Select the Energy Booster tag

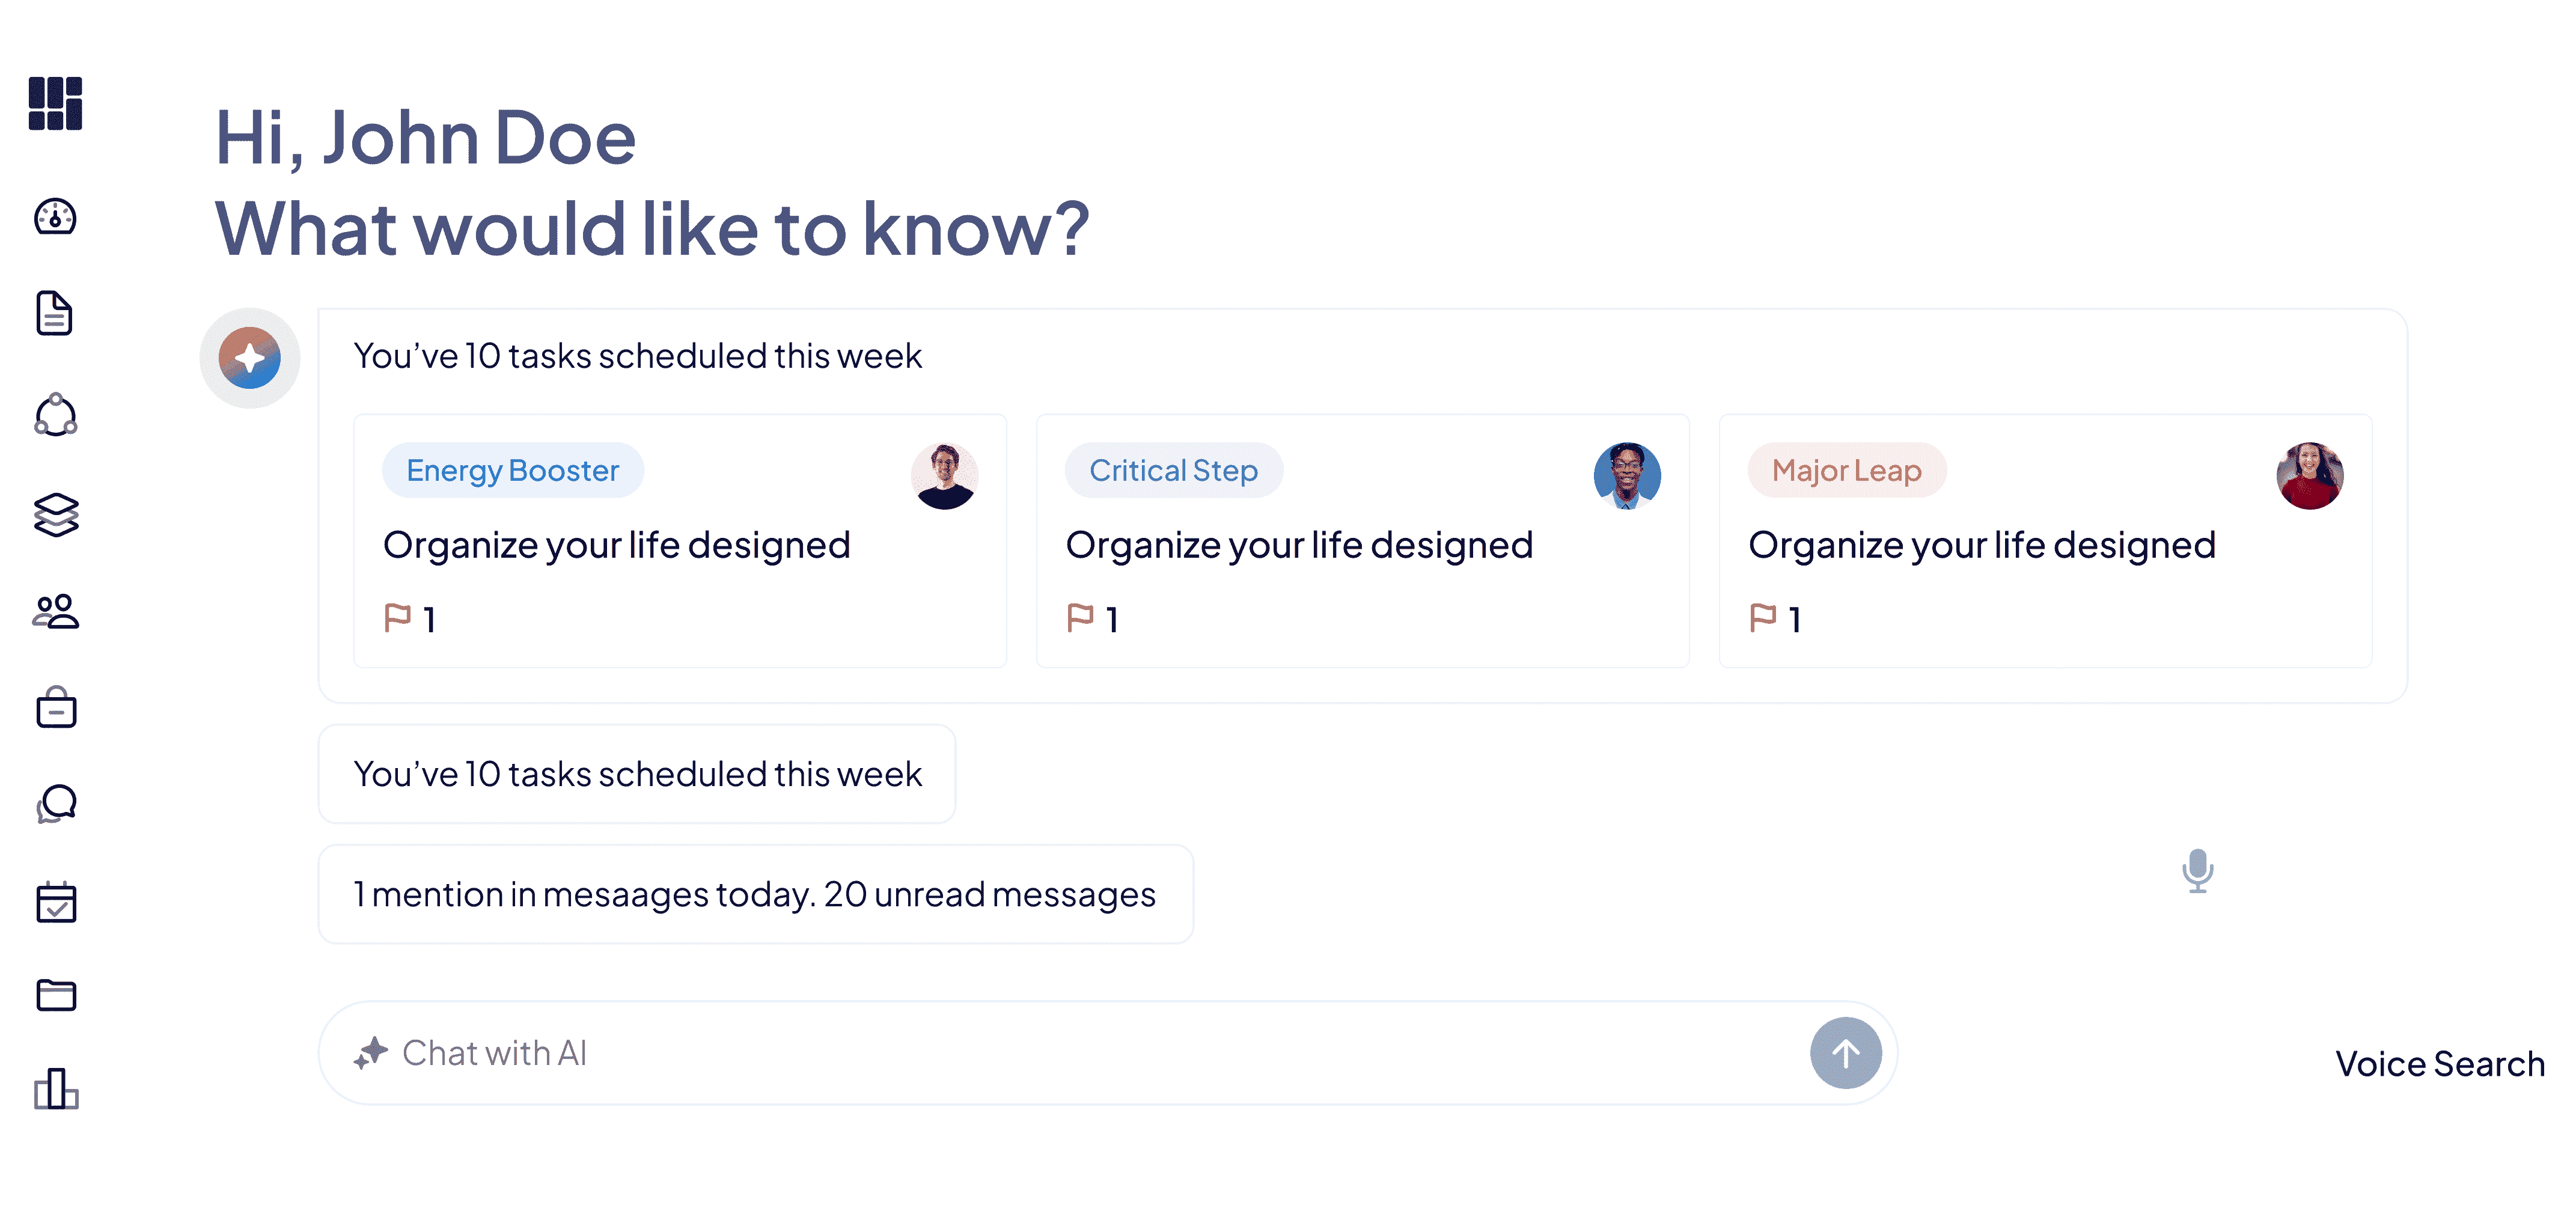click(x=513, y=470)
